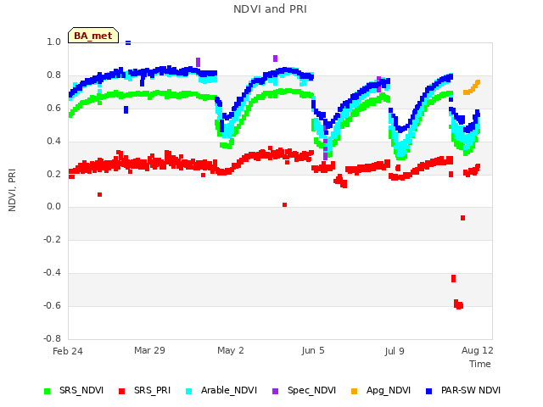Click the Jun 5 x-axis label

click(x=313, y=350)
